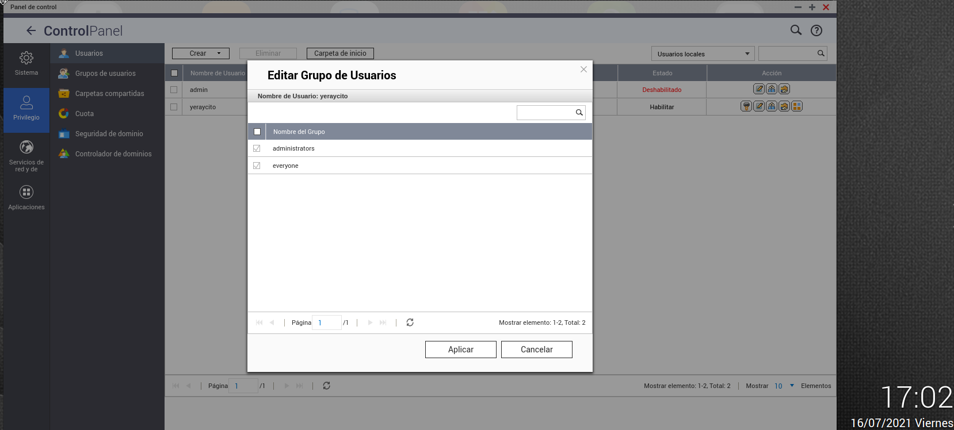Click the back arrow beside ControlPanel
Screen dimensions: 954x430
tap(31, 30)
